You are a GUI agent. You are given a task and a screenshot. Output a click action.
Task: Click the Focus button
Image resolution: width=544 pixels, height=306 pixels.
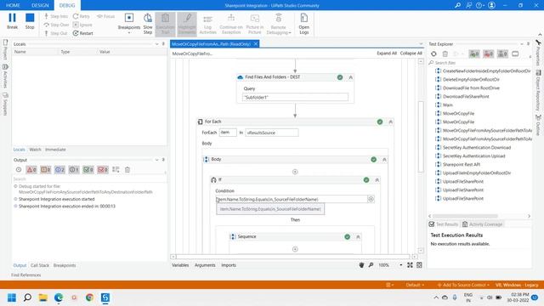coord(105,16)
